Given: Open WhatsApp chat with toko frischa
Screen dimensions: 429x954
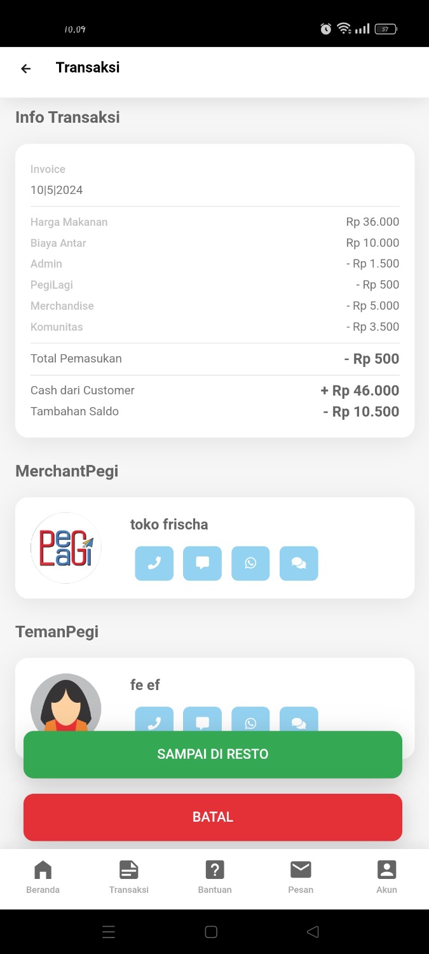Looking at the screenshot, I should 250,563.
